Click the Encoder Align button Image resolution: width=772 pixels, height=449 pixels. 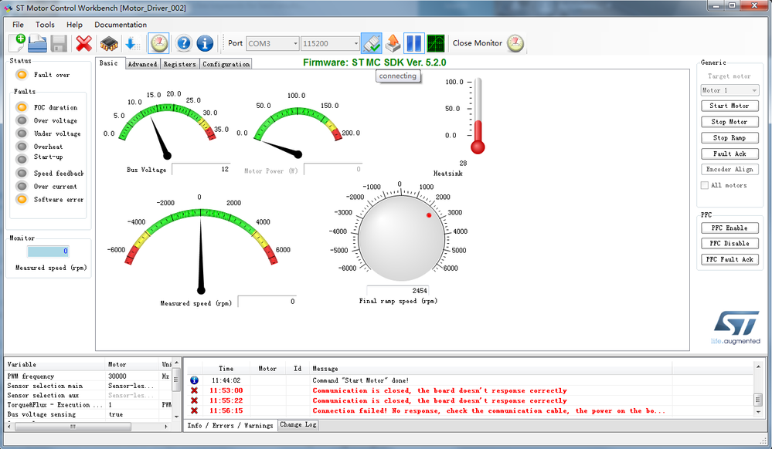(729, 169)
